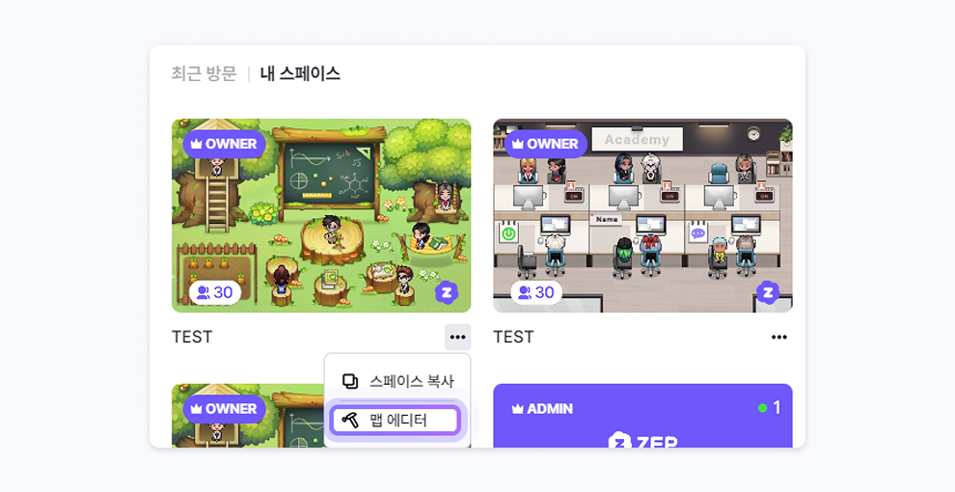Click the OWNER crown badge on Academy space
This screenshot has width=955, height=492.
pos(546,144)
